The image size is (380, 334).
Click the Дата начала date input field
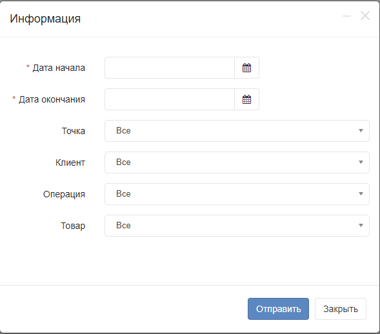170,68
